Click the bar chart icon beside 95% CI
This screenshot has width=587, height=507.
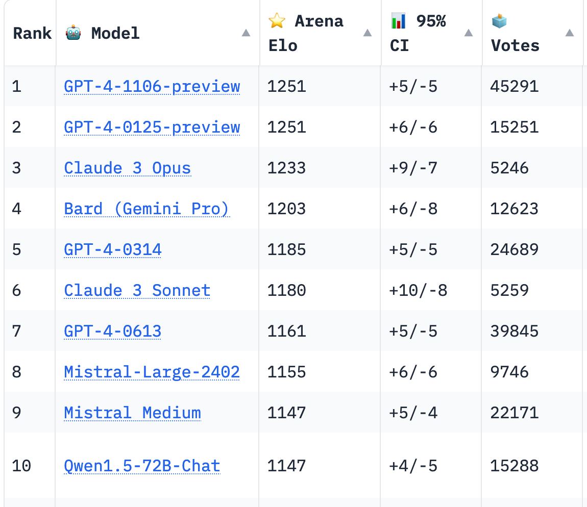(398, 21)
